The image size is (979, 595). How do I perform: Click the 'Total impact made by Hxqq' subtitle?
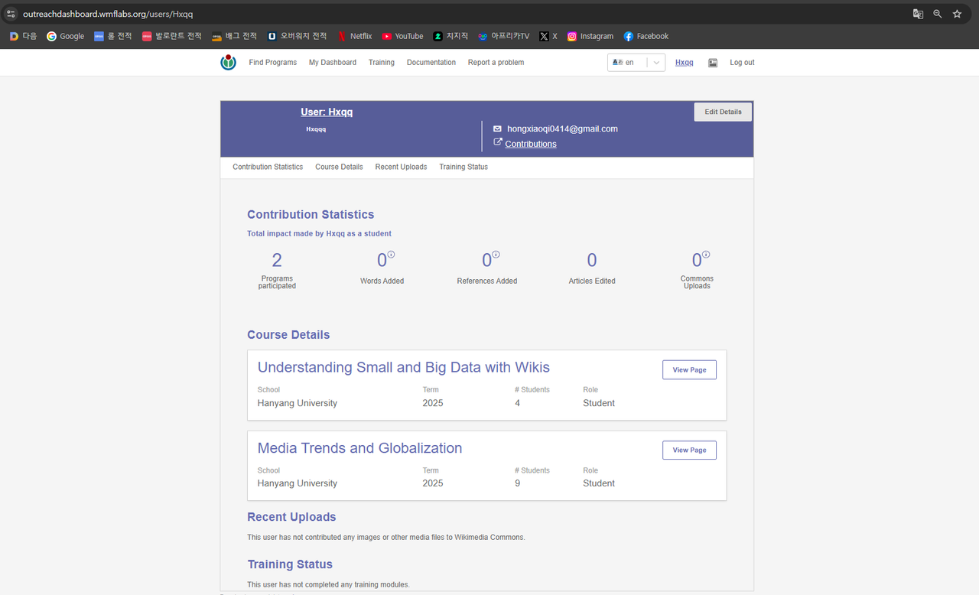pyautogui.click(x=319, y=233)
